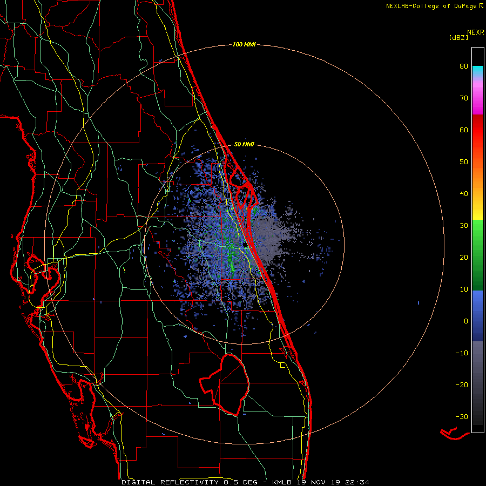Click the 50 value on dBZ scale
This screenshot has width=486, height=486.
coord(464,162)
